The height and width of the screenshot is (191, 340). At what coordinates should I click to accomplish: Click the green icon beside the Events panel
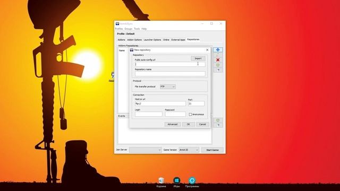(x=218, y=120)
